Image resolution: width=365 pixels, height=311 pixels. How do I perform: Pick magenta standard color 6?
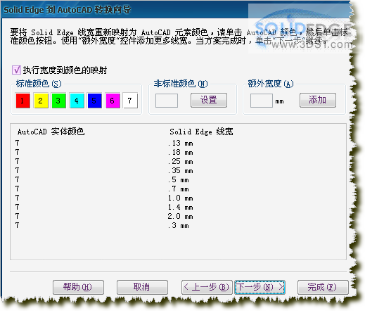click(x=113, y=101)
